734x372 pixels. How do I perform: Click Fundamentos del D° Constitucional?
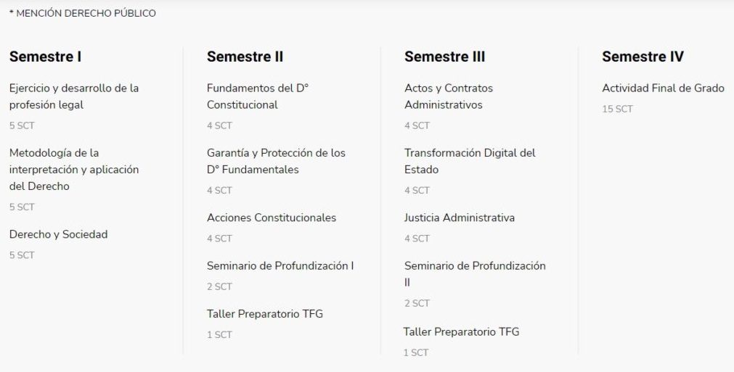click(258, 96)
